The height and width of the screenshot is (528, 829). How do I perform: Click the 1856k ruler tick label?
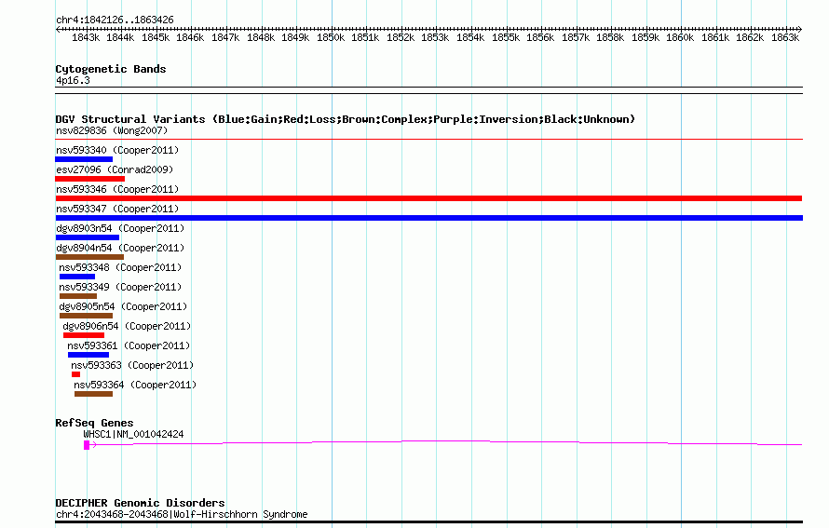pyautogui.click(x=540, y=37)
